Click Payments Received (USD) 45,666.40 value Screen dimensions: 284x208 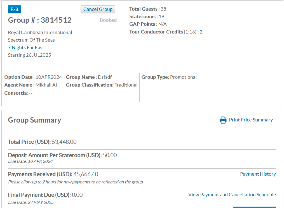(86, 174)
